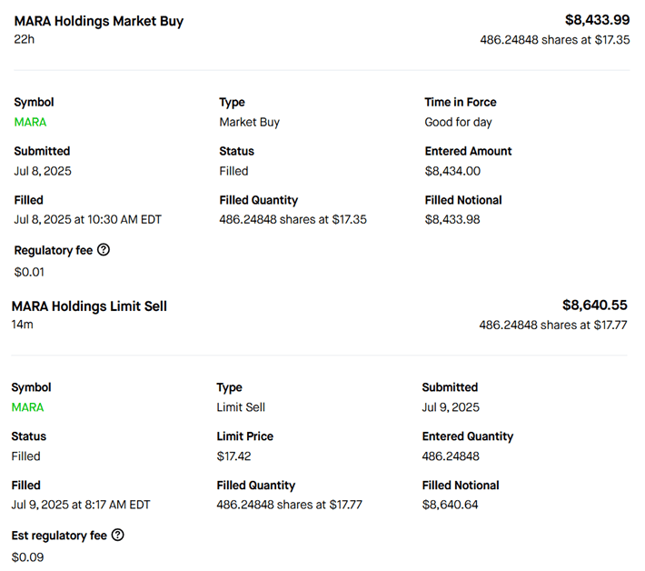Viewport: 645px width, 571px height.
Task: Open the green MARA symbol link in Limit Sell
Action: [x=27, y=407]
